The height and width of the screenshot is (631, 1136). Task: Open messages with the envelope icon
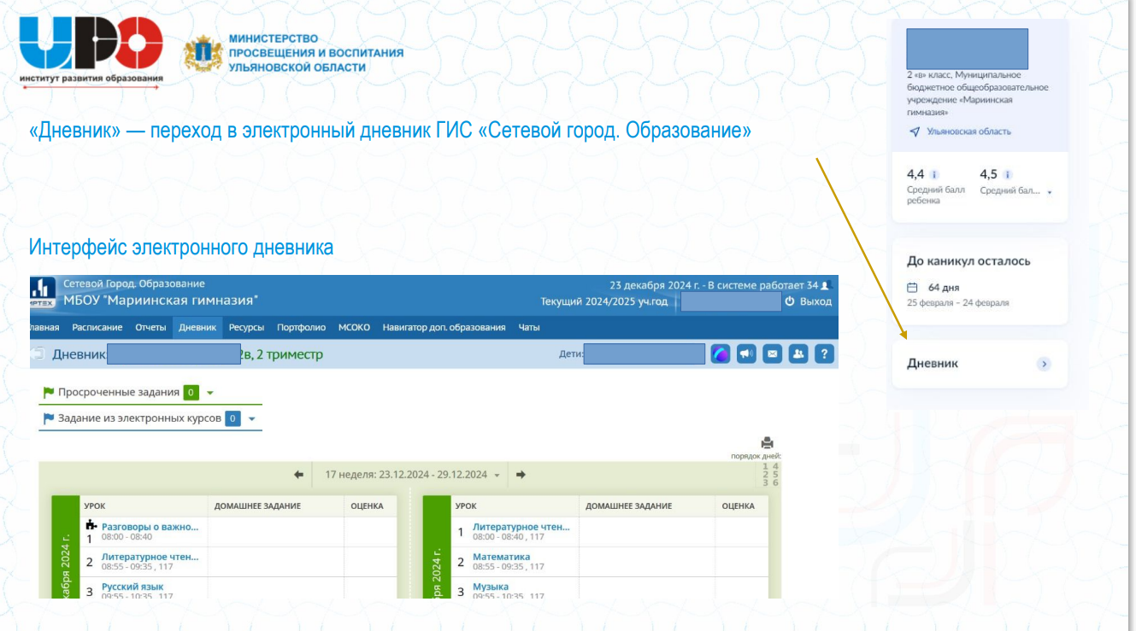pos(772,354)
